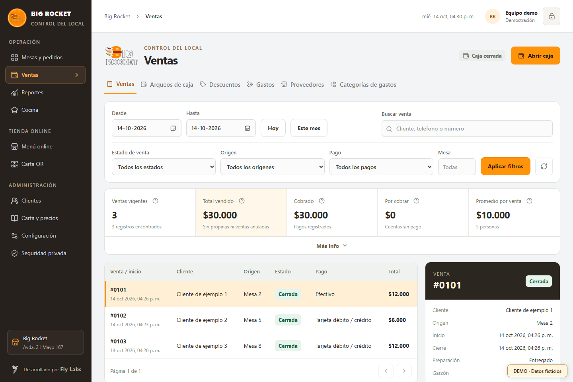Click the help icon beside Cobrado
Image resolution: width=573 pixels, height=382 pixels.
[322, 201]
